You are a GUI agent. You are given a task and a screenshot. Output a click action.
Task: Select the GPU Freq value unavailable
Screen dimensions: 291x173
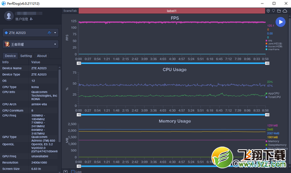click(40, 156)
